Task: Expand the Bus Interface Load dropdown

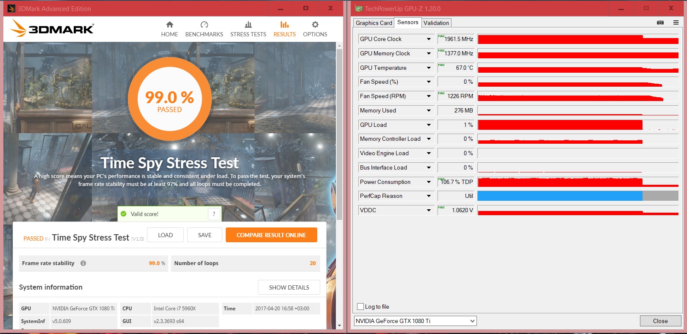Action: pyautogui.click(x=429, y=167)
